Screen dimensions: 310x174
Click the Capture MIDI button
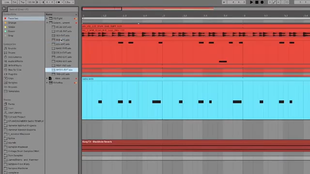[283, 2]
